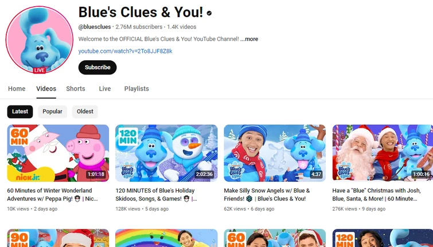Image resolution: width=433 pixels, height=247 pixels.
Task: Open Make Silly Snow Angels video title
Action: coord(267,195)
